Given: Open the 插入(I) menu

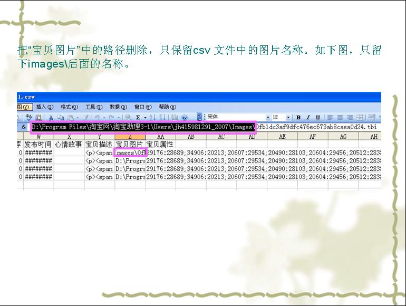Looking at the screenshot, I should point(44,107).
